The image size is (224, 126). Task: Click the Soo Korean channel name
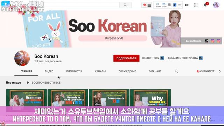coord(46,56)
